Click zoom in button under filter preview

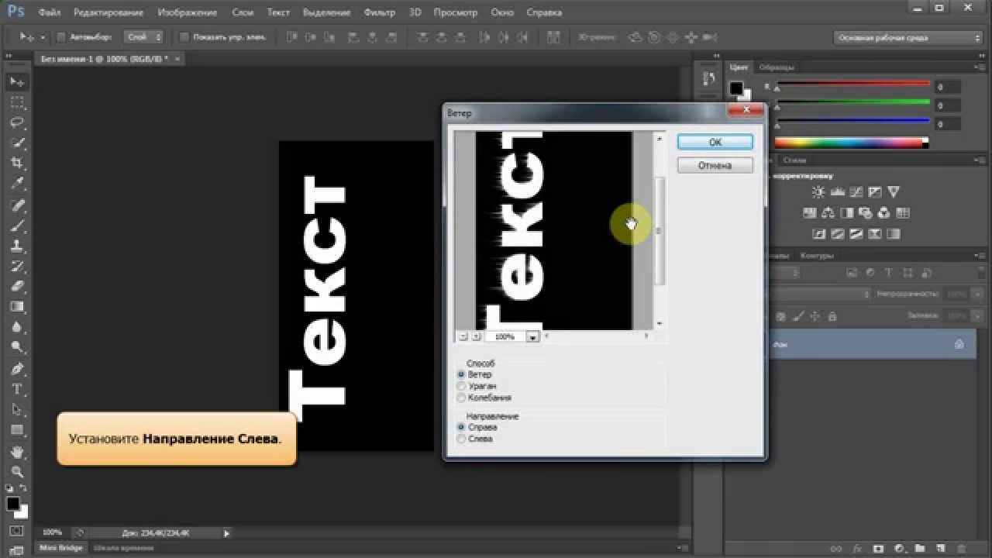476,336
